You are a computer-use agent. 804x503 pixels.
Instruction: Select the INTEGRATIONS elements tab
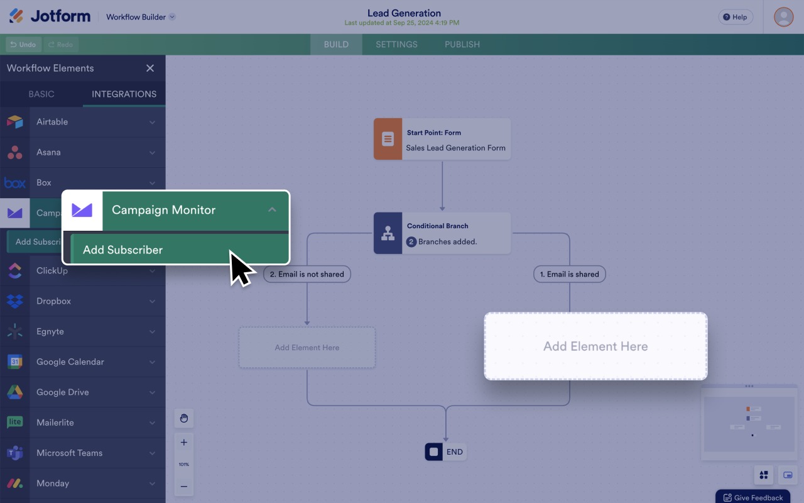click(x=124, y=94)
